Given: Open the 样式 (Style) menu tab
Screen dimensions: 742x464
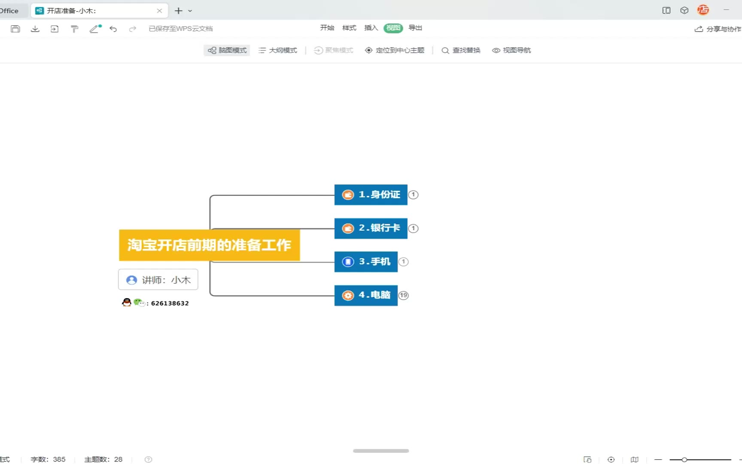Looking at the screenshot, I should (x=349, y=28).
